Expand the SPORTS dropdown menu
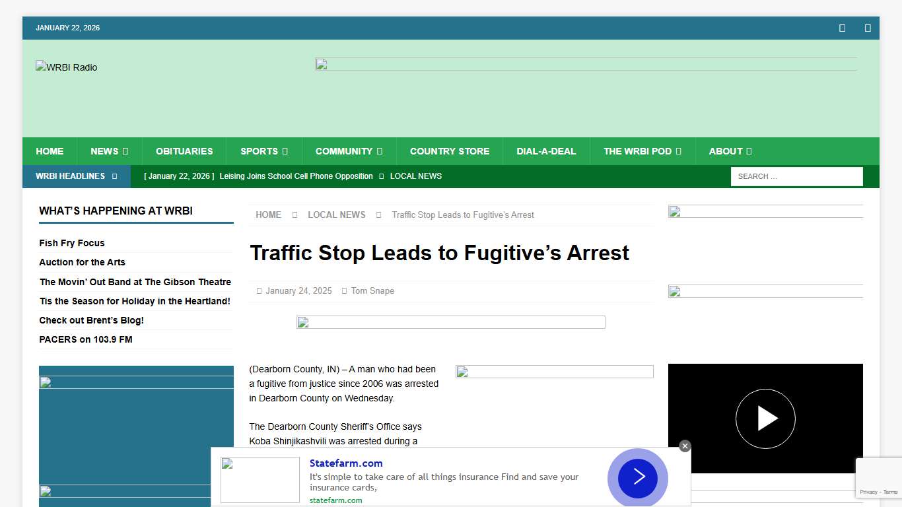 (263, 151)
